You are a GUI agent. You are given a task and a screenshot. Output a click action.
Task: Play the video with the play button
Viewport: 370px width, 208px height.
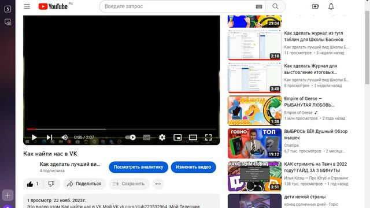[34, 138]
